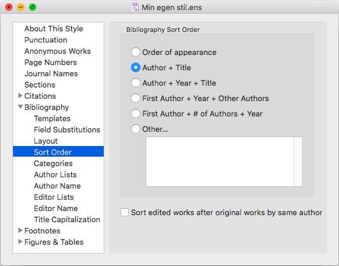Expand the Figures & Tables section

[x=20, y=241]
